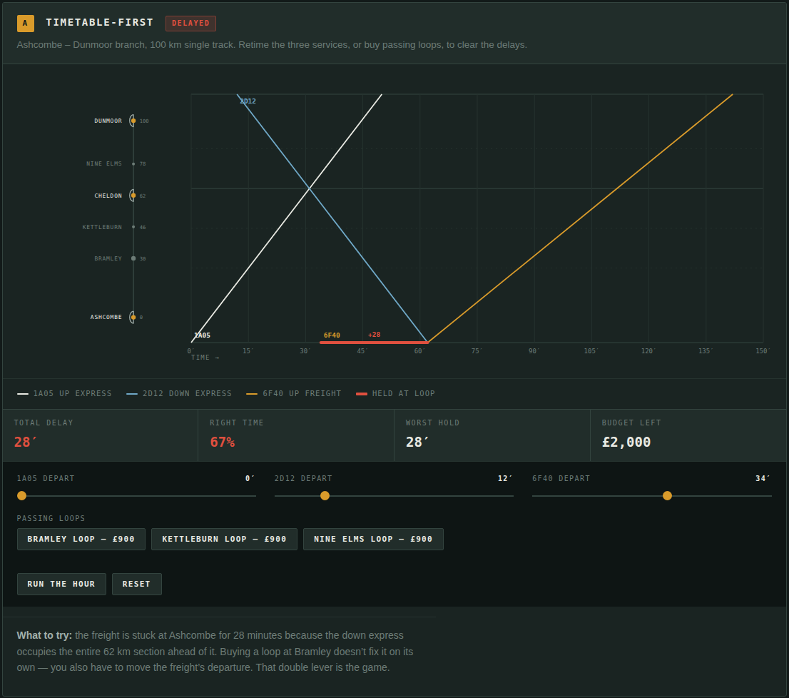789x698 pixels.
Task: Click the orange 6F40 legend swatch
Action: (252, 393)
